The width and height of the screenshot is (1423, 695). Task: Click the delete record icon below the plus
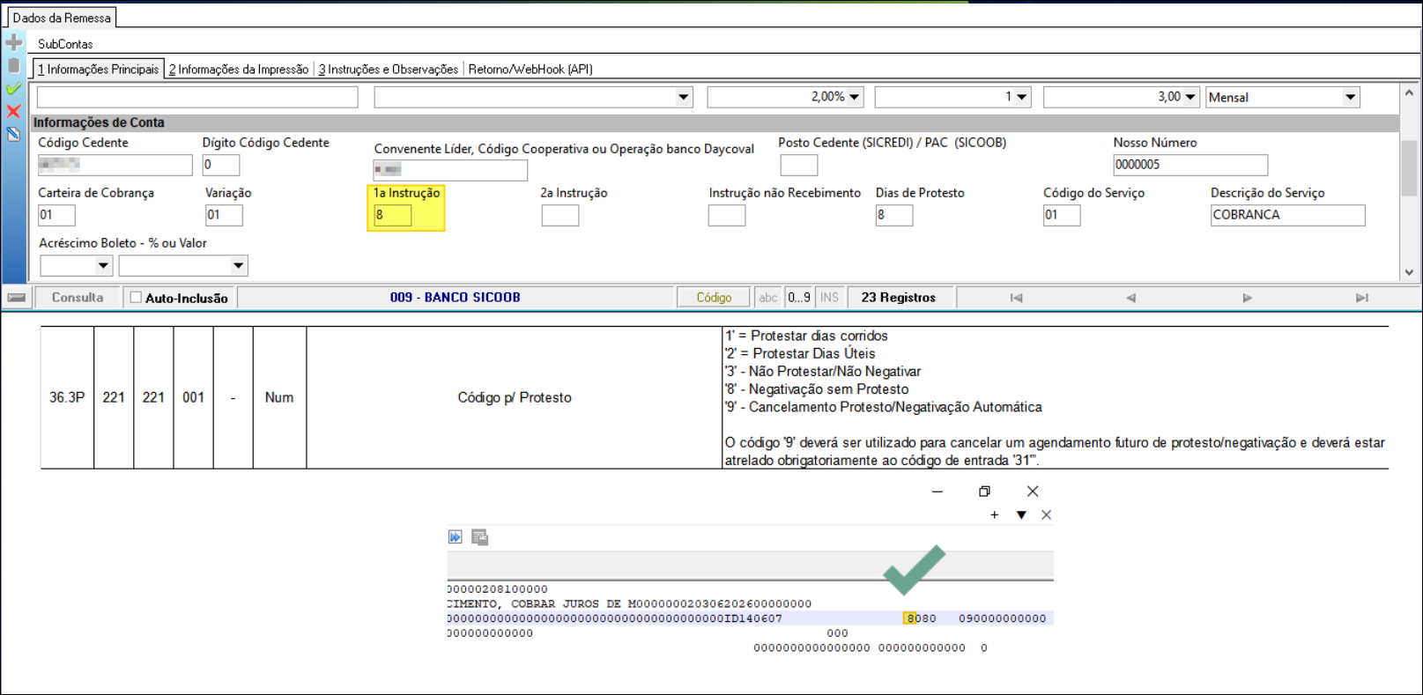(13, 65)
